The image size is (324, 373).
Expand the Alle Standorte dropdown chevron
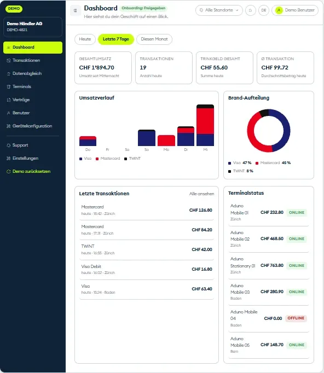click(237, 10)
